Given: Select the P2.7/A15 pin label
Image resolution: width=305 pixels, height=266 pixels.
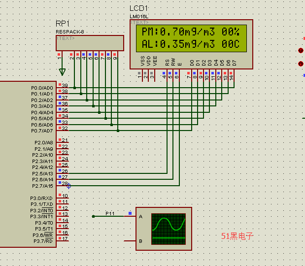Looking at the screenshot, I should click(x=43, y=186).
